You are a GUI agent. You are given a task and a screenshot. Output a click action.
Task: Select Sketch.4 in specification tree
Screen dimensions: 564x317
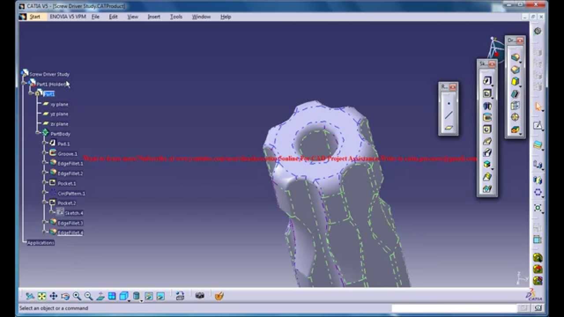(x=74, y=213)
